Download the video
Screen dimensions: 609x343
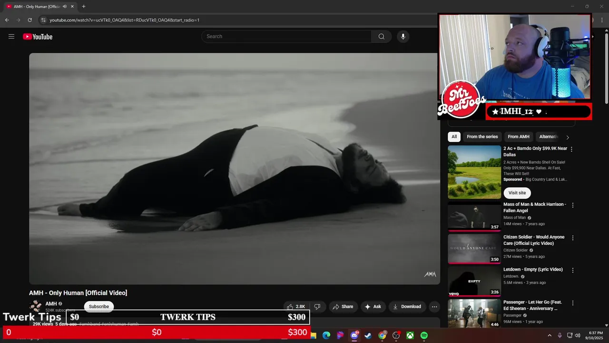tap(407, 307)
